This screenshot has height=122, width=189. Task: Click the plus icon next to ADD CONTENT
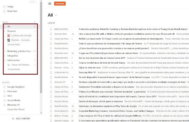[x=13, y=119]
